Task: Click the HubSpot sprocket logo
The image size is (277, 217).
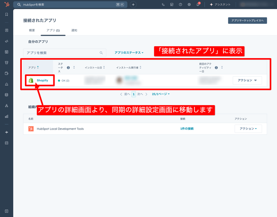Action: pos(6,5)
